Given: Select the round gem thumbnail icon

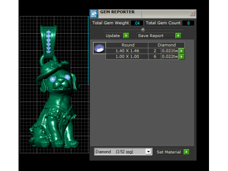Looking at the screenshot, I should point(99,48).
